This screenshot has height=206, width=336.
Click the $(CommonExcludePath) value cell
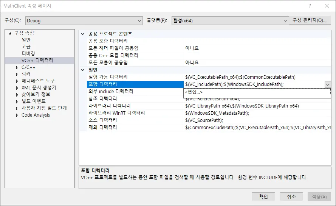click(257, 127)
